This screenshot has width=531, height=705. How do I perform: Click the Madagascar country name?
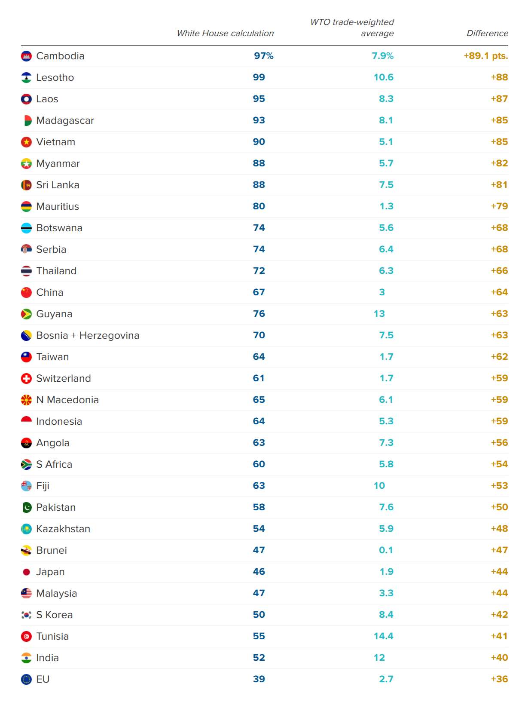(x=65, y=120)
